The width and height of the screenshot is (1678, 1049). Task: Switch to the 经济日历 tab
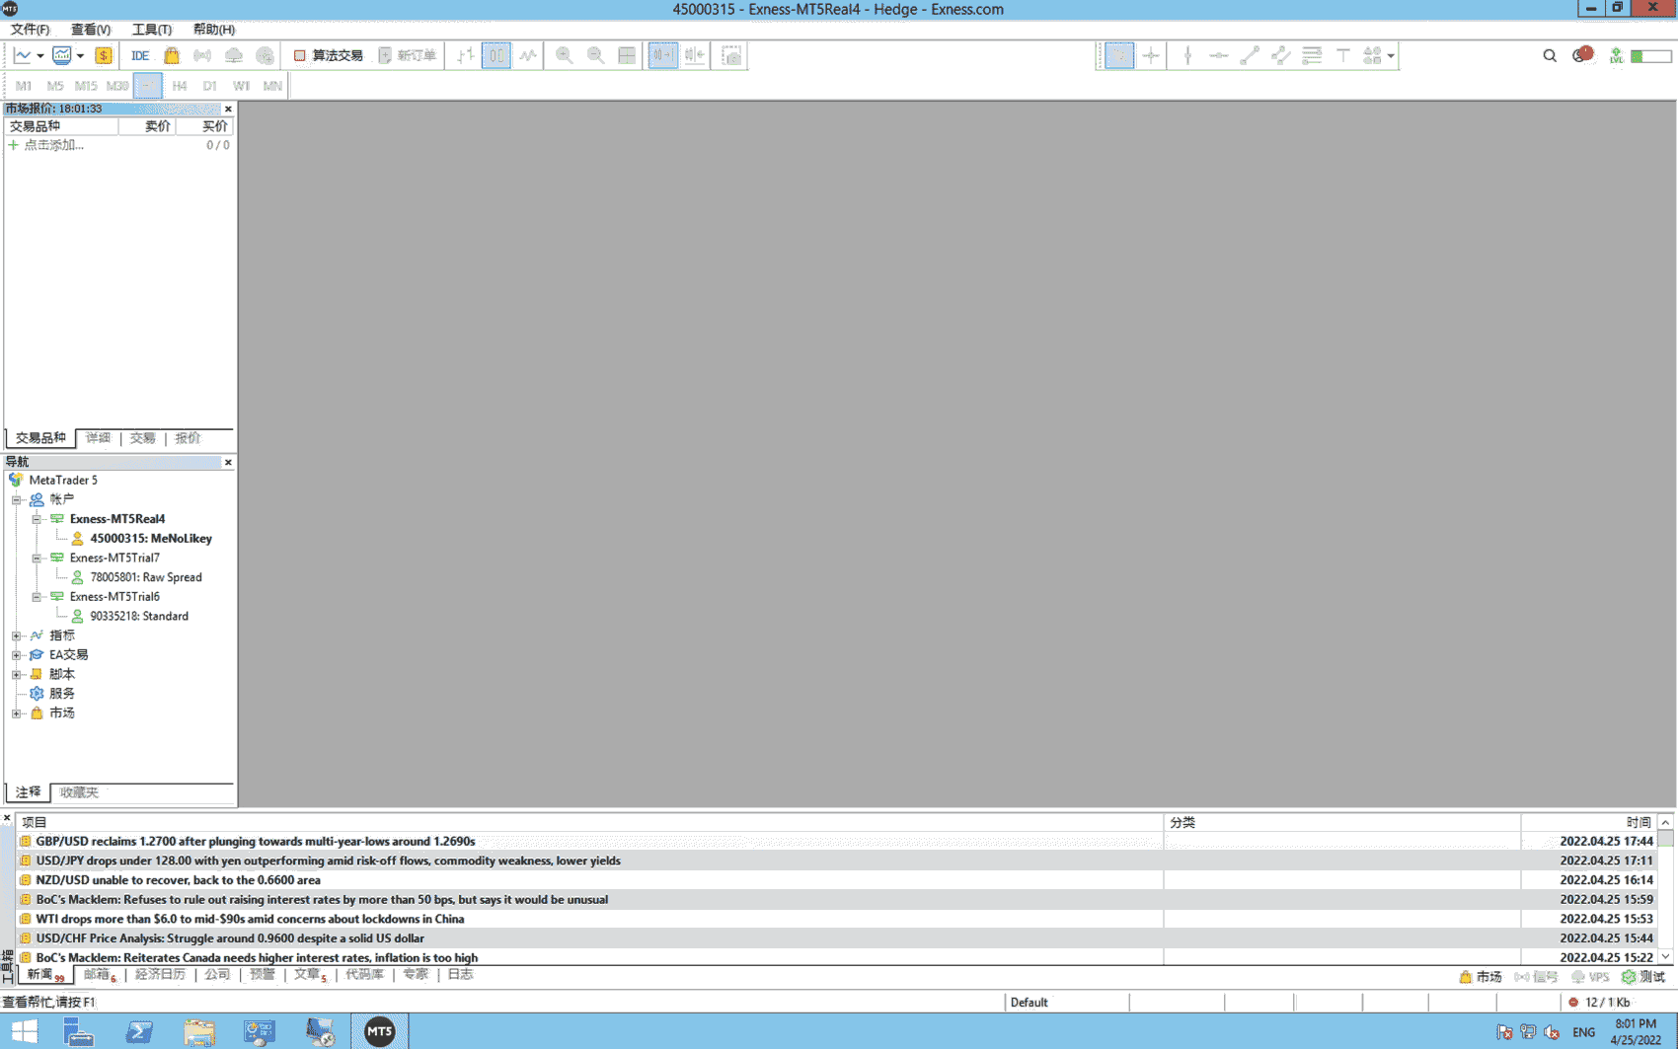pos(160,975)
